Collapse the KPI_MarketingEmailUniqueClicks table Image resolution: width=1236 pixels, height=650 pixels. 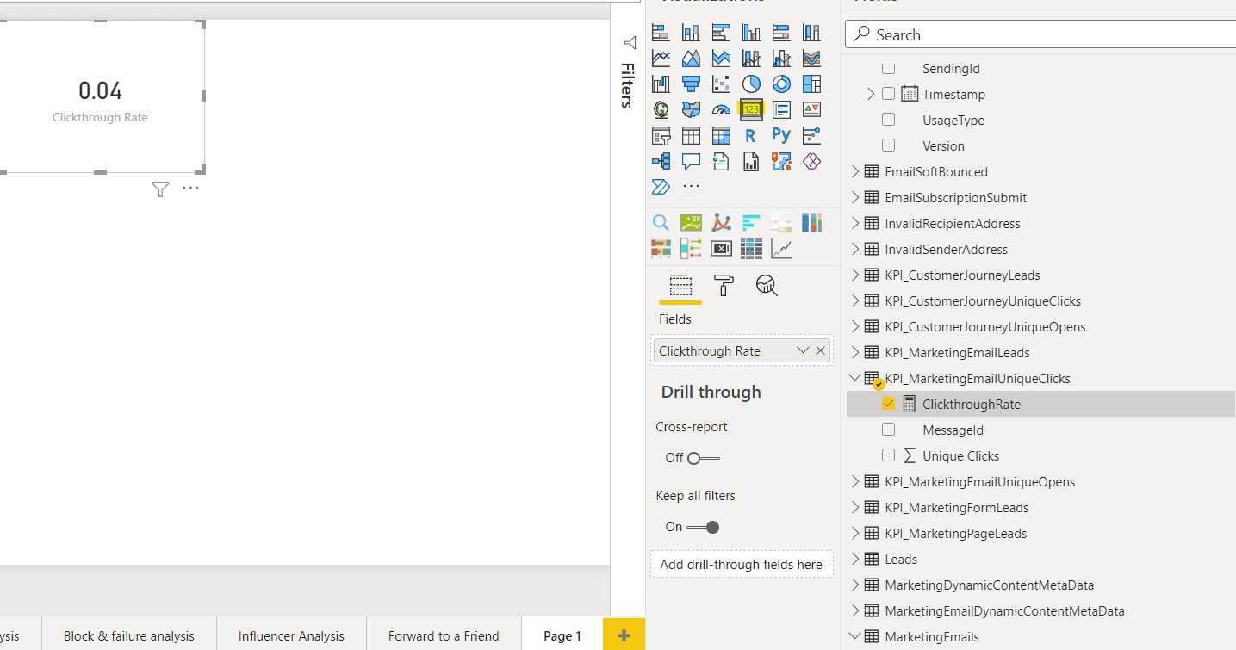point(854,378)
